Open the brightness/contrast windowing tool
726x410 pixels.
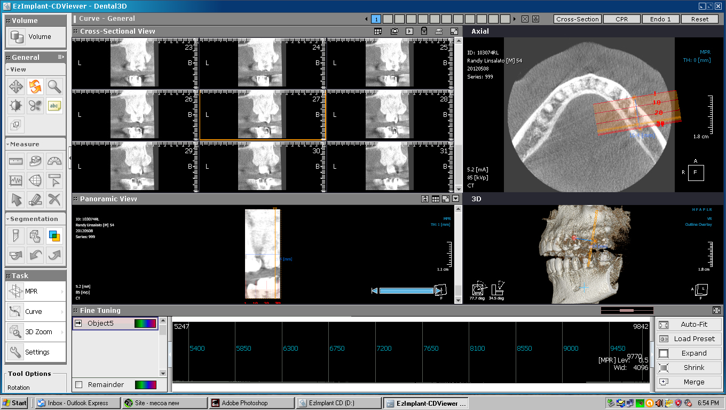[16, 106]
